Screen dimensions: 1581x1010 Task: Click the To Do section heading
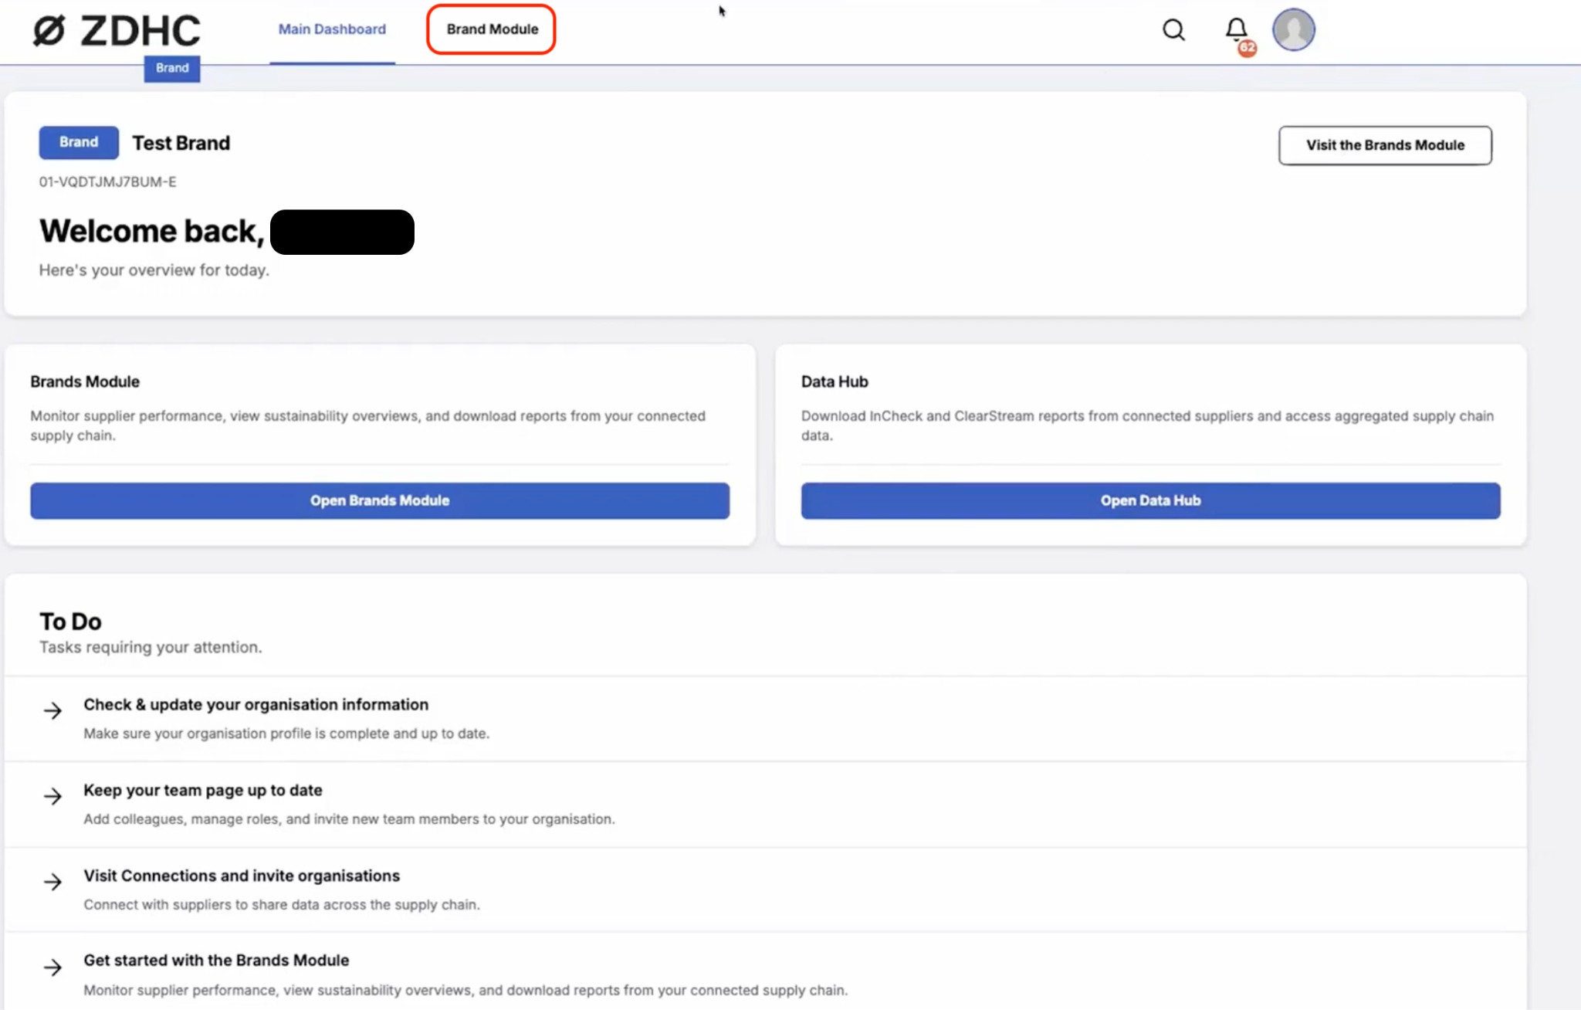coord(70,622)
